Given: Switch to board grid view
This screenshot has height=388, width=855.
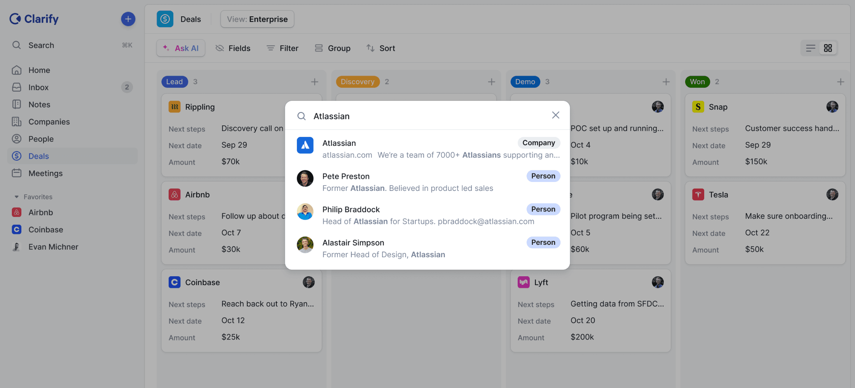Looking at the screenshot, I should pos(828,48).
